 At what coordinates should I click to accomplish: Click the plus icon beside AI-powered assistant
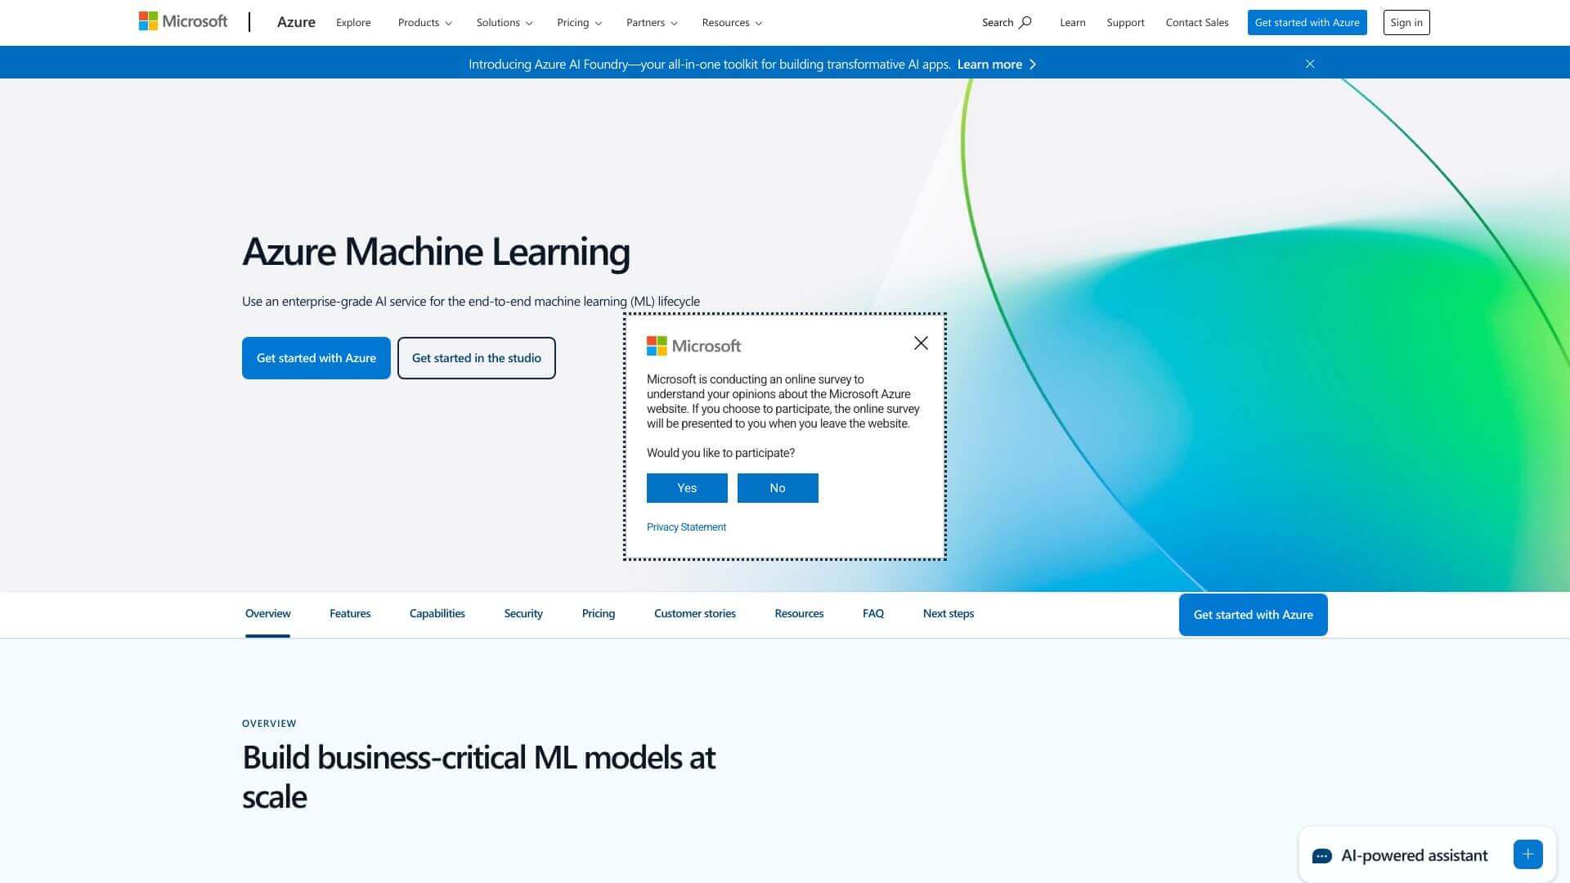pos(1527,854)
